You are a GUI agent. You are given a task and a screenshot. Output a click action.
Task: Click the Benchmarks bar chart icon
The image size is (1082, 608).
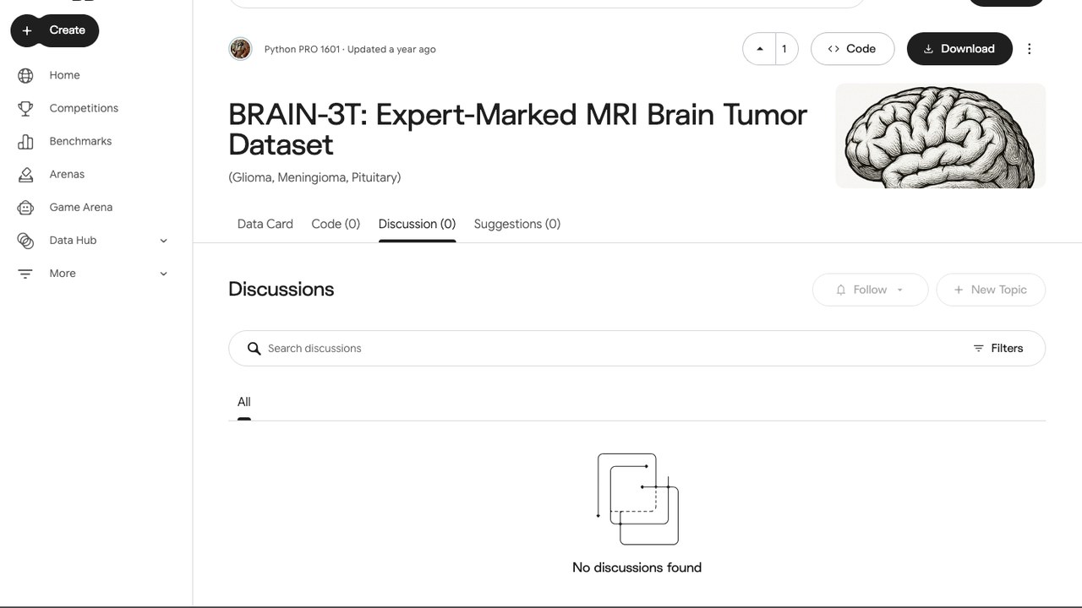tap(25, 141)
